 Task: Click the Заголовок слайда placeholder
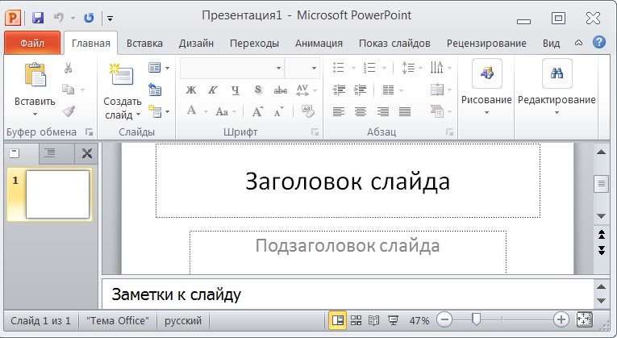(348, 181)
